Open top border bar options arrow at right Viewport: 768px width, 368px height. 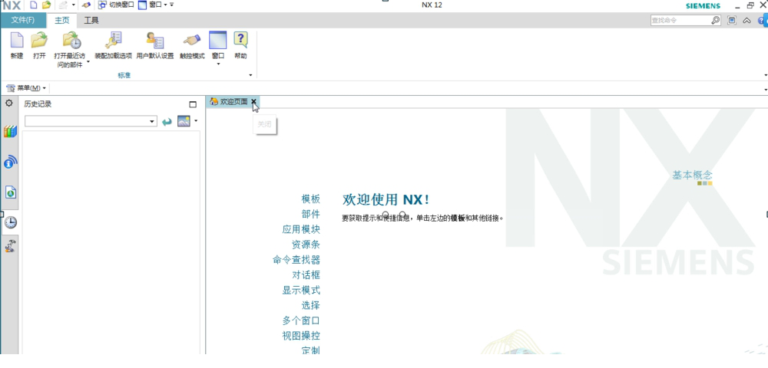tap(765, 90)
